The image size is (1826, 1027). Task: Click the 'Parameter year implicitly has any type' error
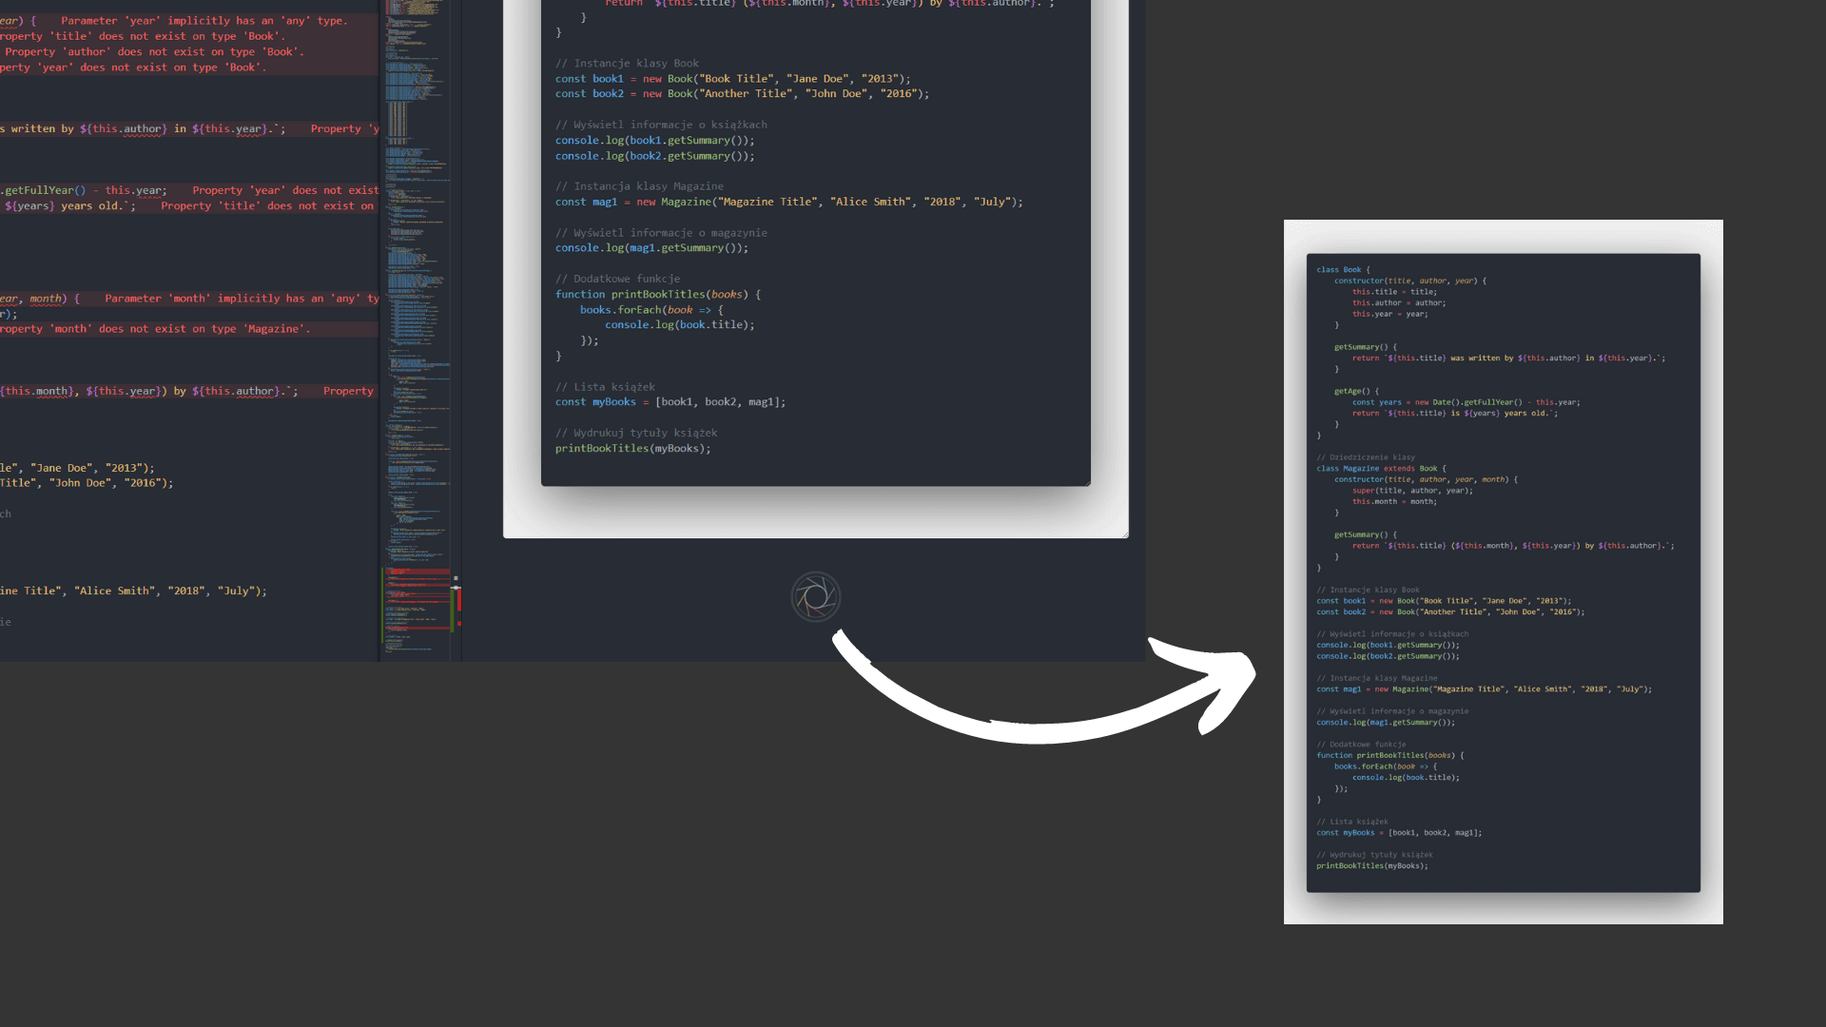click(204, 21)
